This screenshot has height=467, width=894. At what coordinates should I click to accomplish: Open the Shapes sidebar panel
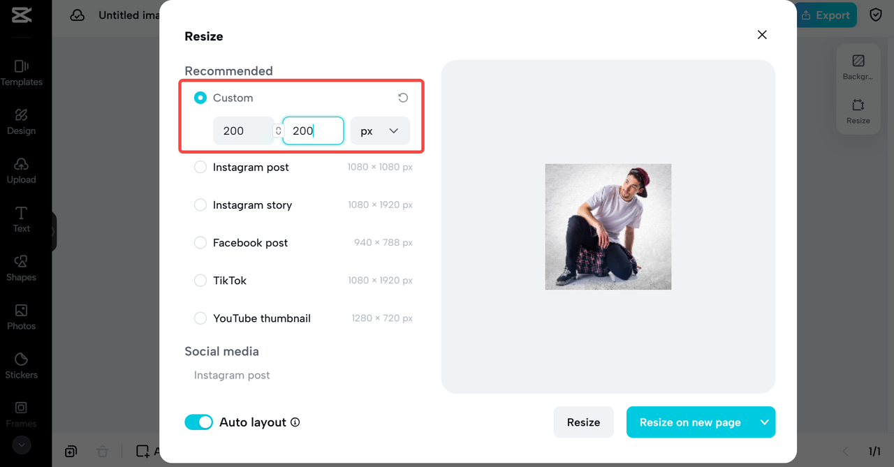[22, 268]
